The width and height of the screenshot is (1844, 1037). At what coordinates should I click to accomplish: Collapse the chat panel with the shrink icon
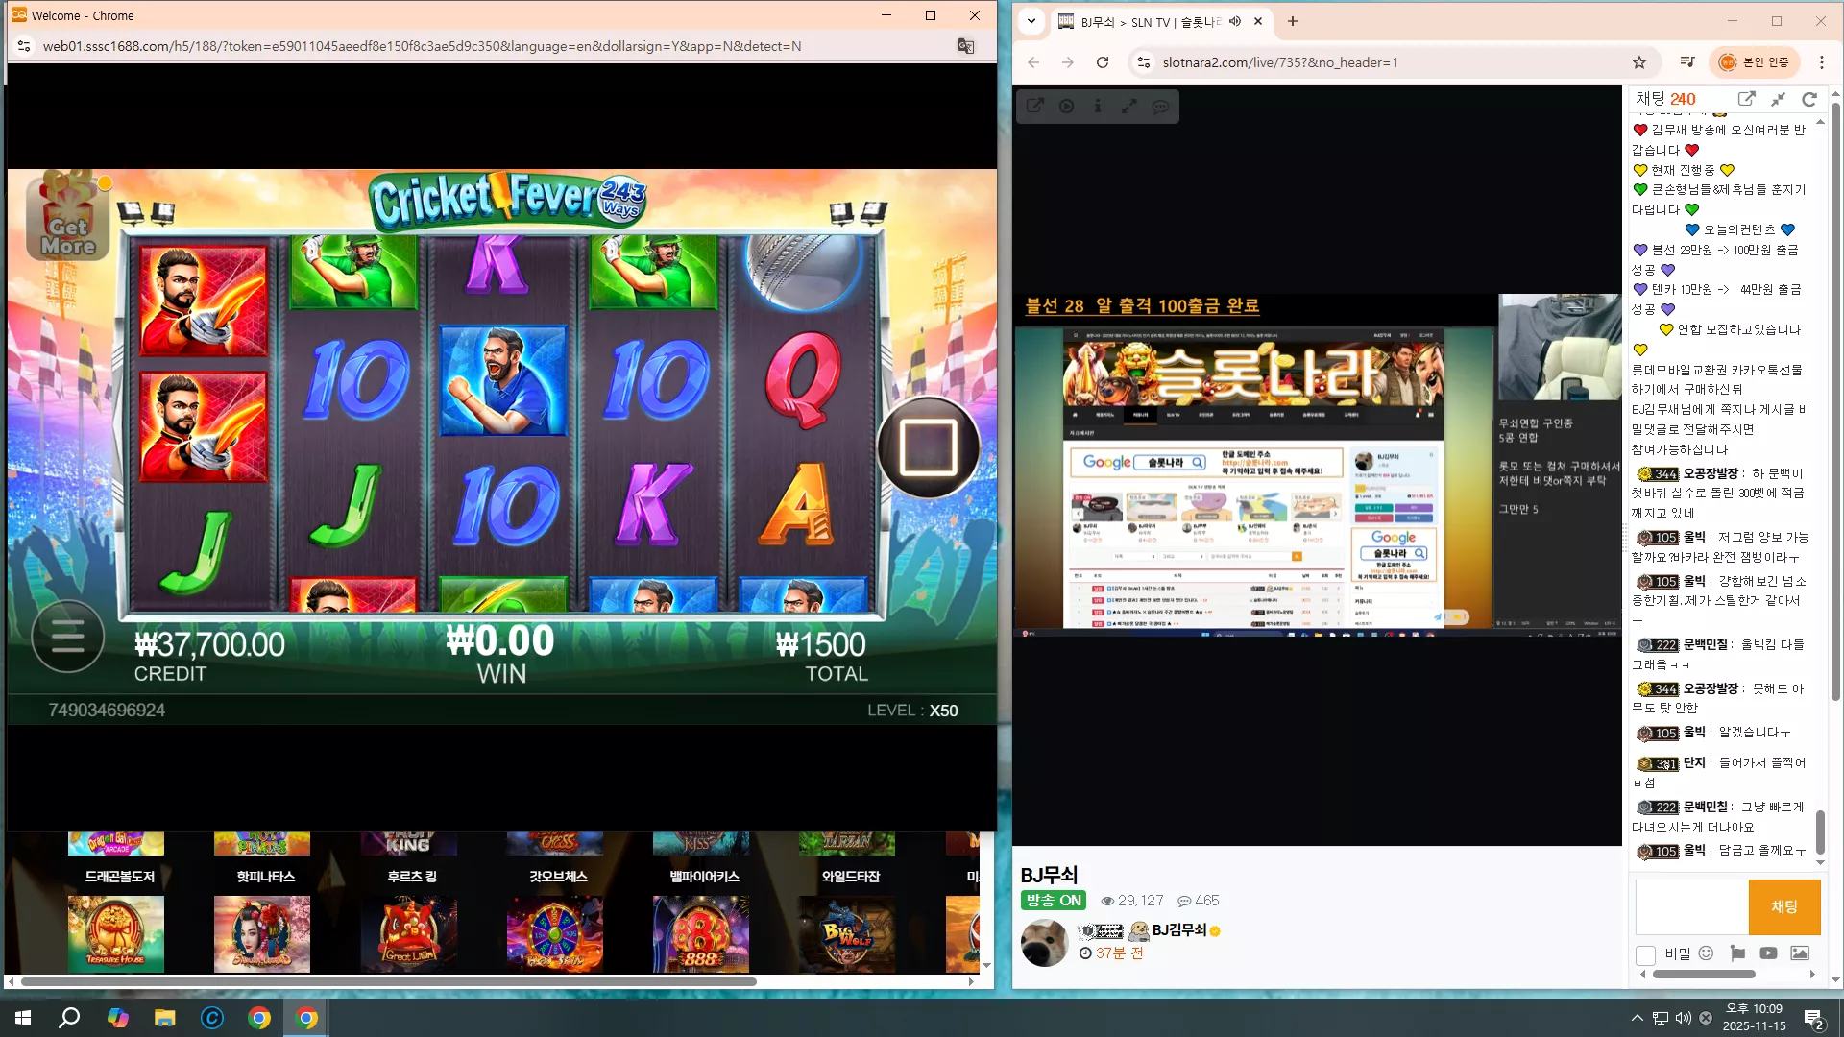tap(1779, 99)
